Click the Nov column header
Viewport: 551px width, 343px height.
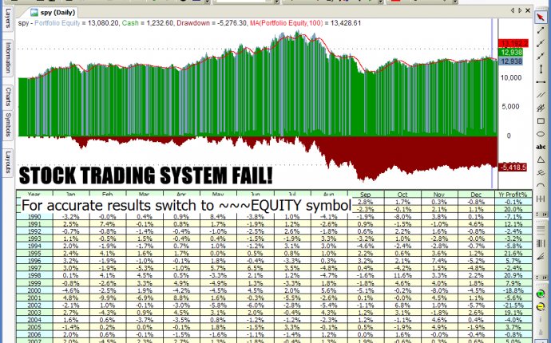pyautogui.click(x=439, y=194)
